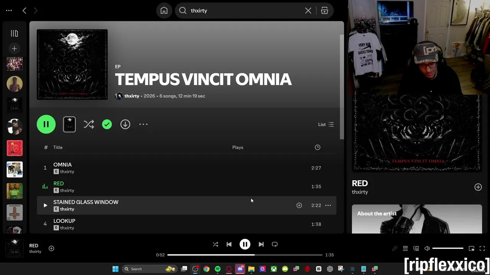Click the magnifier icon in the search bar
490x275 pixels.
(x=183, y=11)
